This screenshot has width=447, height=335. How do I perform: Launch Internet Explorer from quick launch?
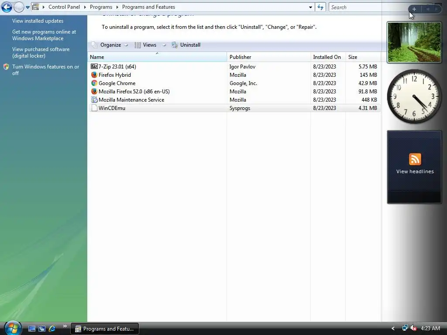52,328
